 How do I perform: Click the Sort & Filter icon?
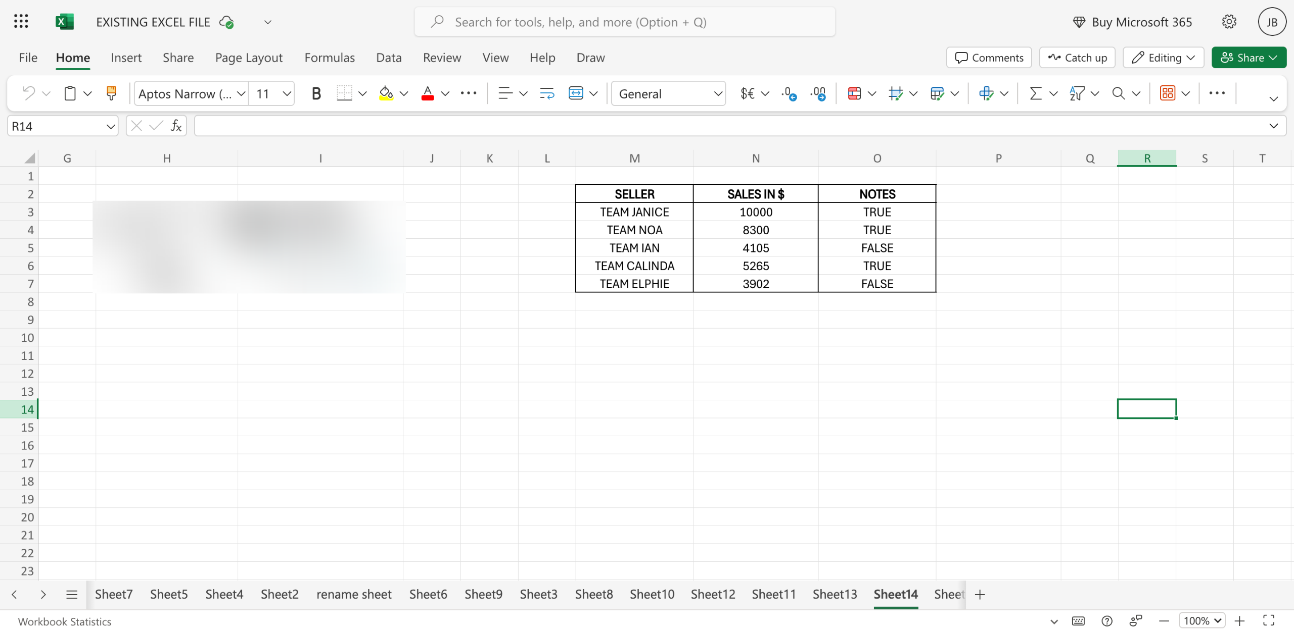1077,93
